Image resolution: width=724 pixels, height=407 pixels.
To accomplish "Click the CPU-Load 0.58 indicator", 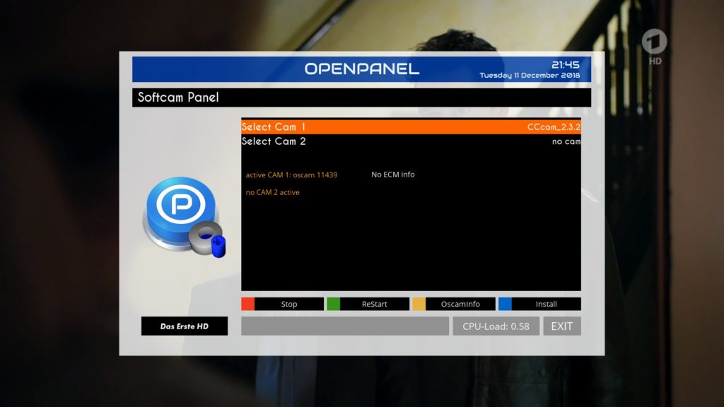I will click(496, 326).
